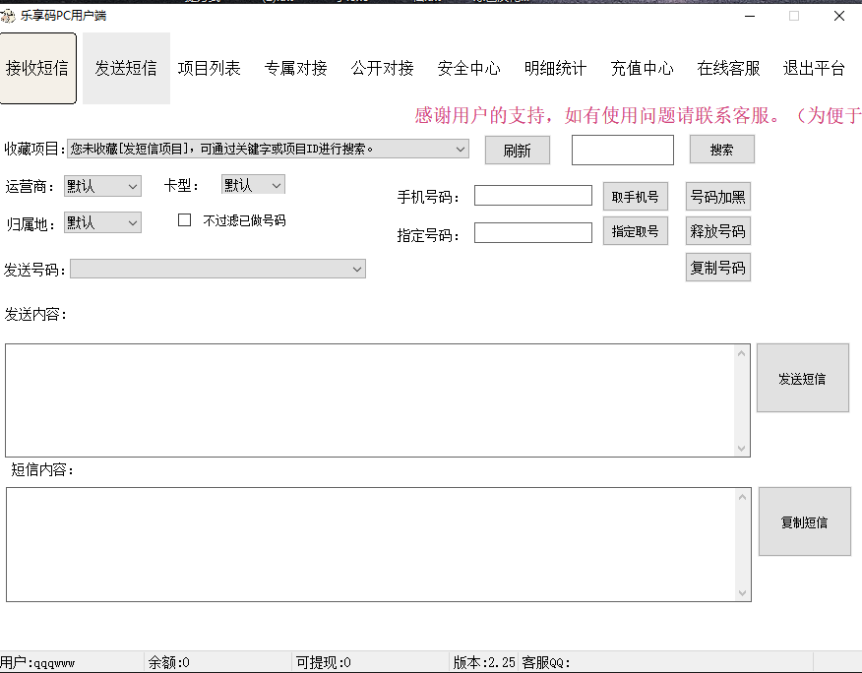This screenshot has height=673, width=862.
Task: Click 复制号码 button
Action: tap(718, 268)
